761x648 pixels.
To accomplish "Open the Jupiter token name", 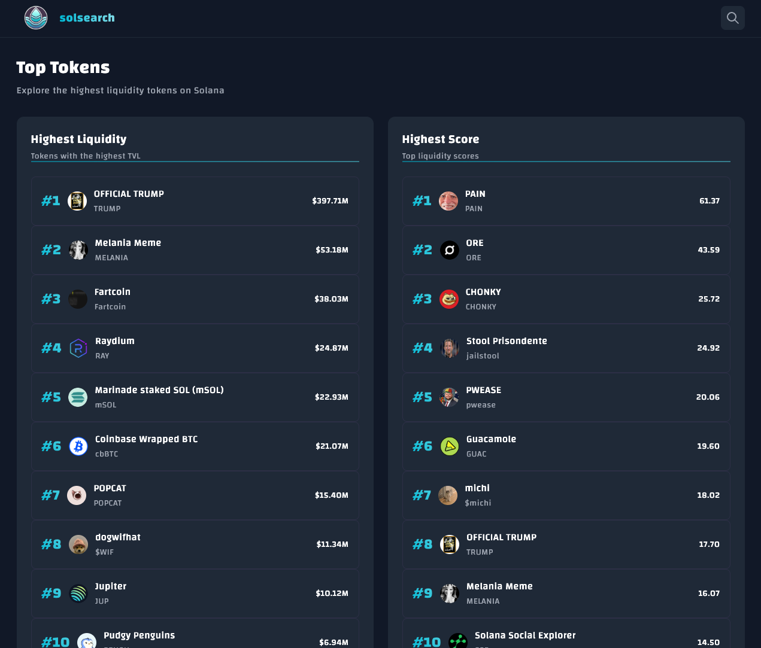I will coord(111,586).
